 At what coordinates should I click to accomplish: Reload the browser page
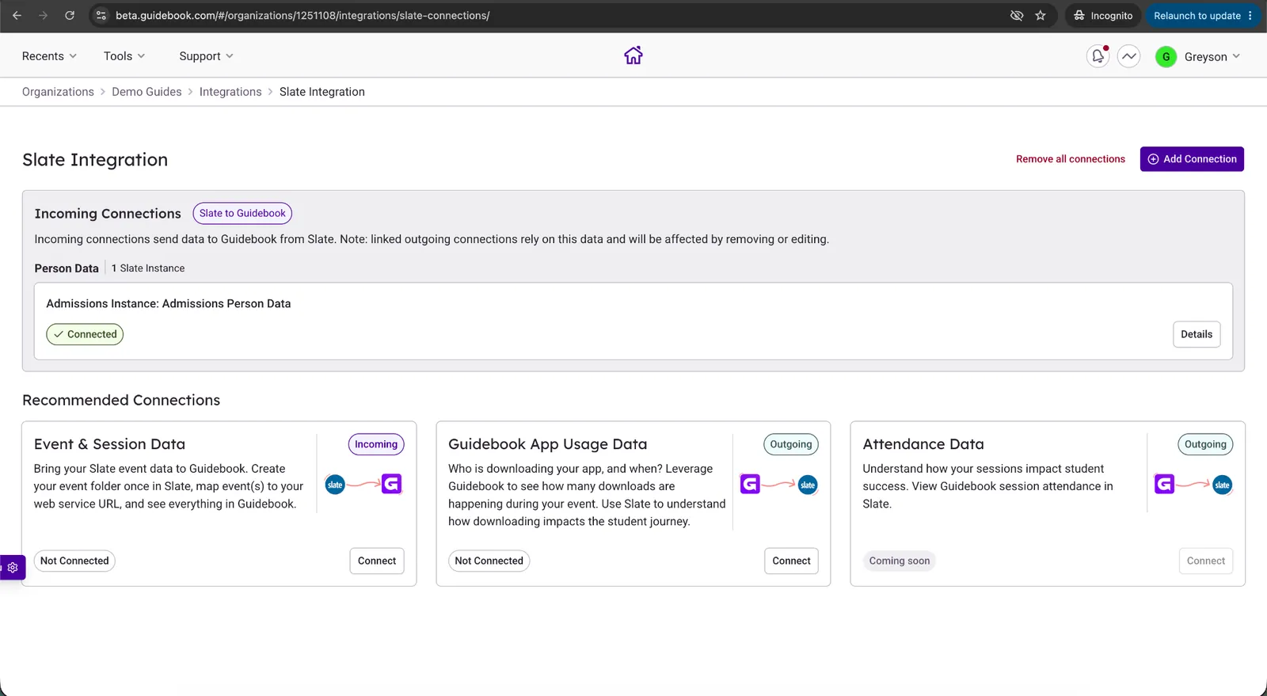point(70,15)
